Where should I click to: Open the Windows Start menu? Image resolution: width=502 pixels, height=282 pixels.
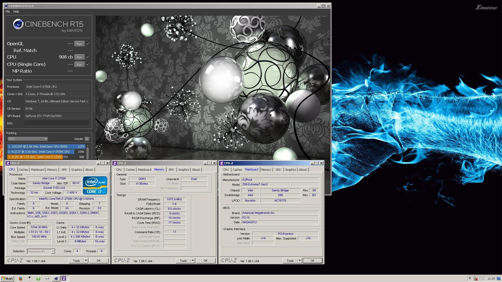tap(7, 279)
